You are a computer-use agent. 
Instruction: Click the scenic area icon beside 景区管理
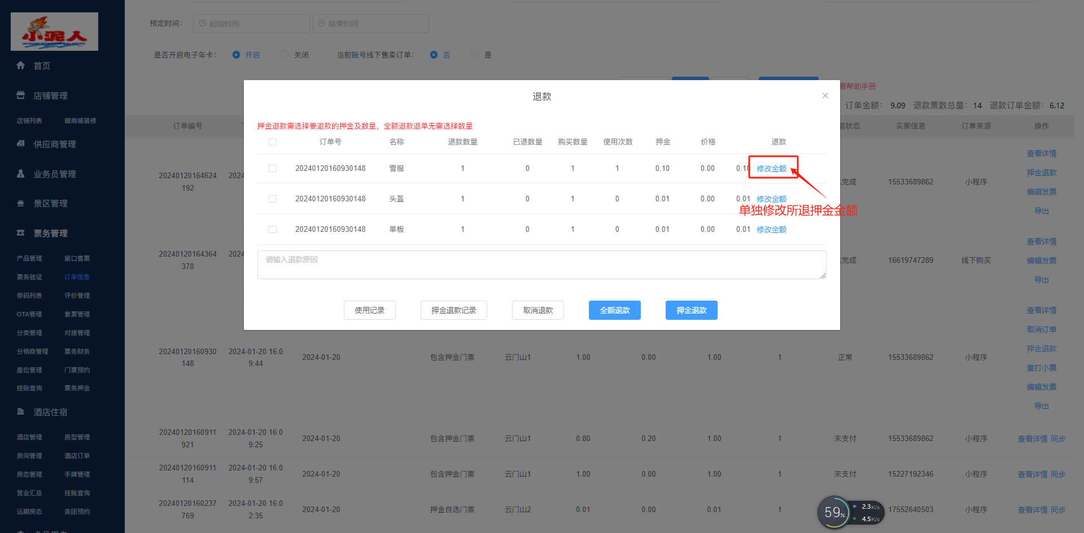pos(21,204)
